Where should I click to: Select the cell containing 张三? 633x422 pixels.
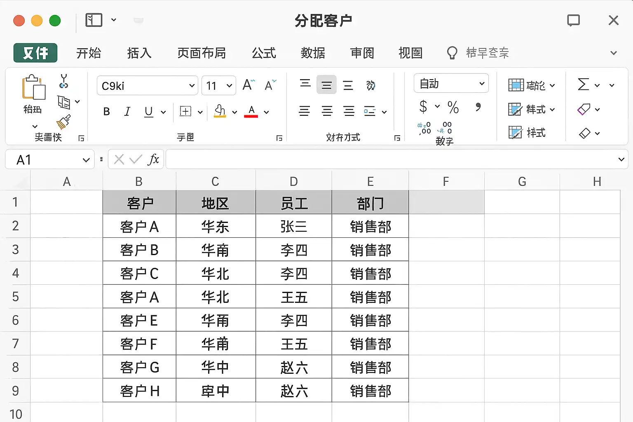293,226
